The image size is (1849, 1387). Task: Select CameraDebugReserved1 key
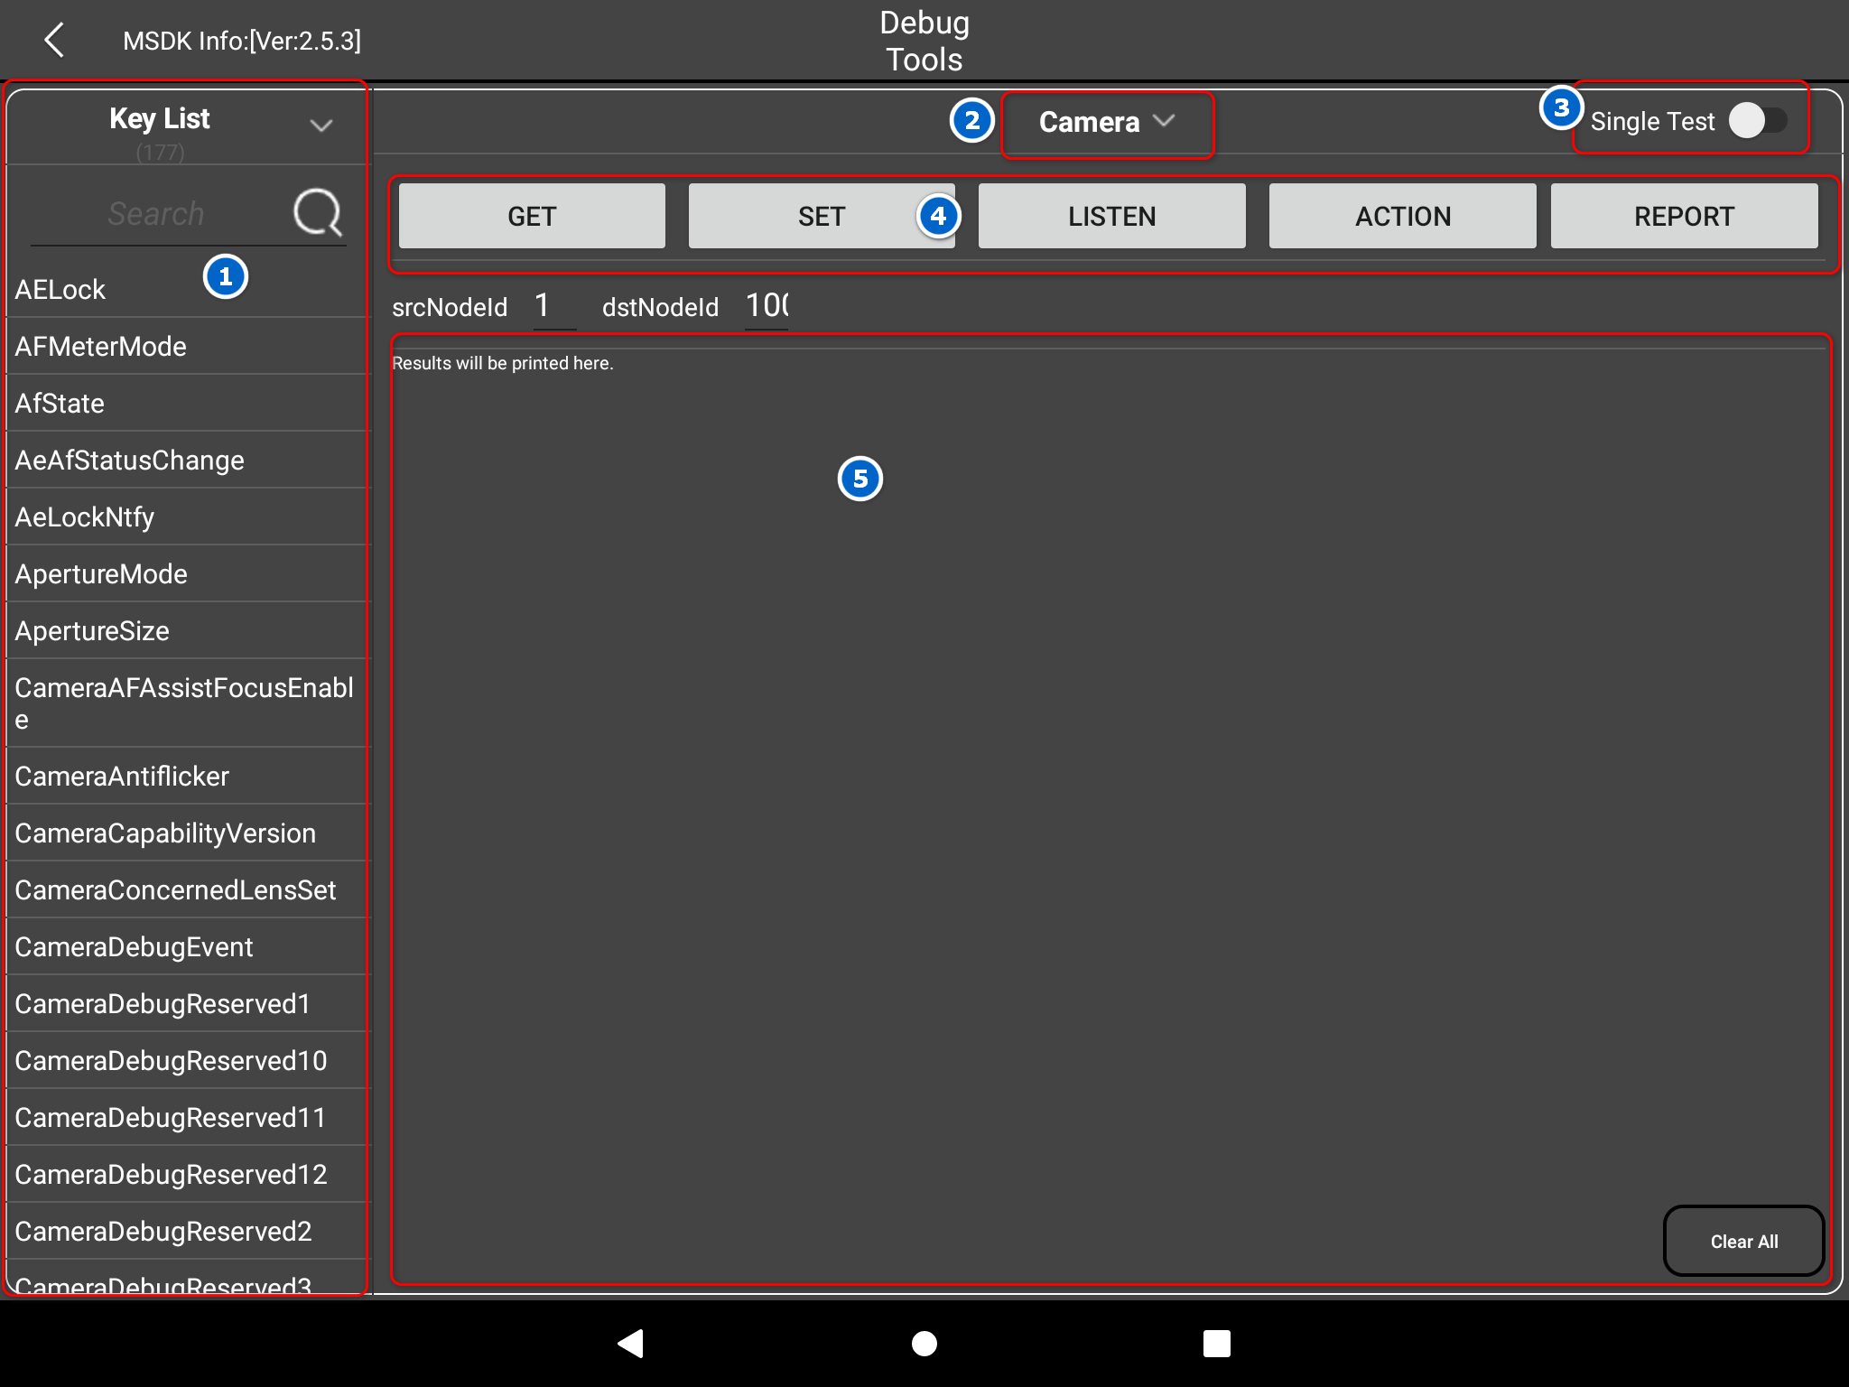(187, 1003)
